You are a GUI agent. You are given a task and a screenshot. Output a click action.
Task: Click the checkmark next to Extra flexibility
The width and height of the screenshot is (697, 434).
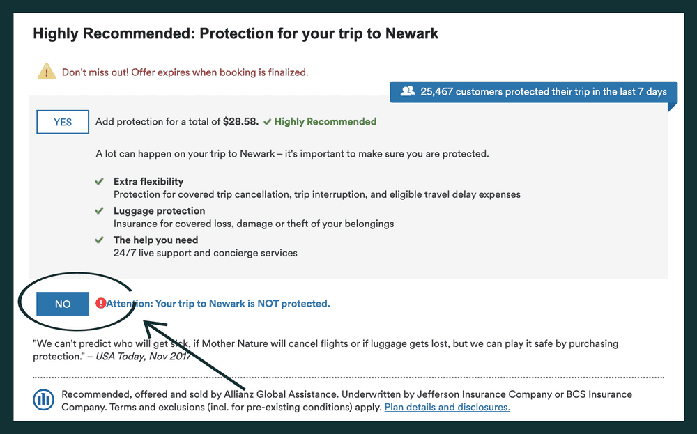tap(100, 182)
